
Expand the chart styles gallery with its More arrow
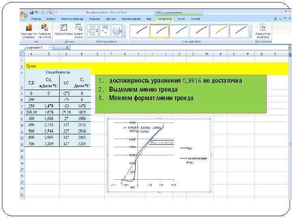[251, 36]
